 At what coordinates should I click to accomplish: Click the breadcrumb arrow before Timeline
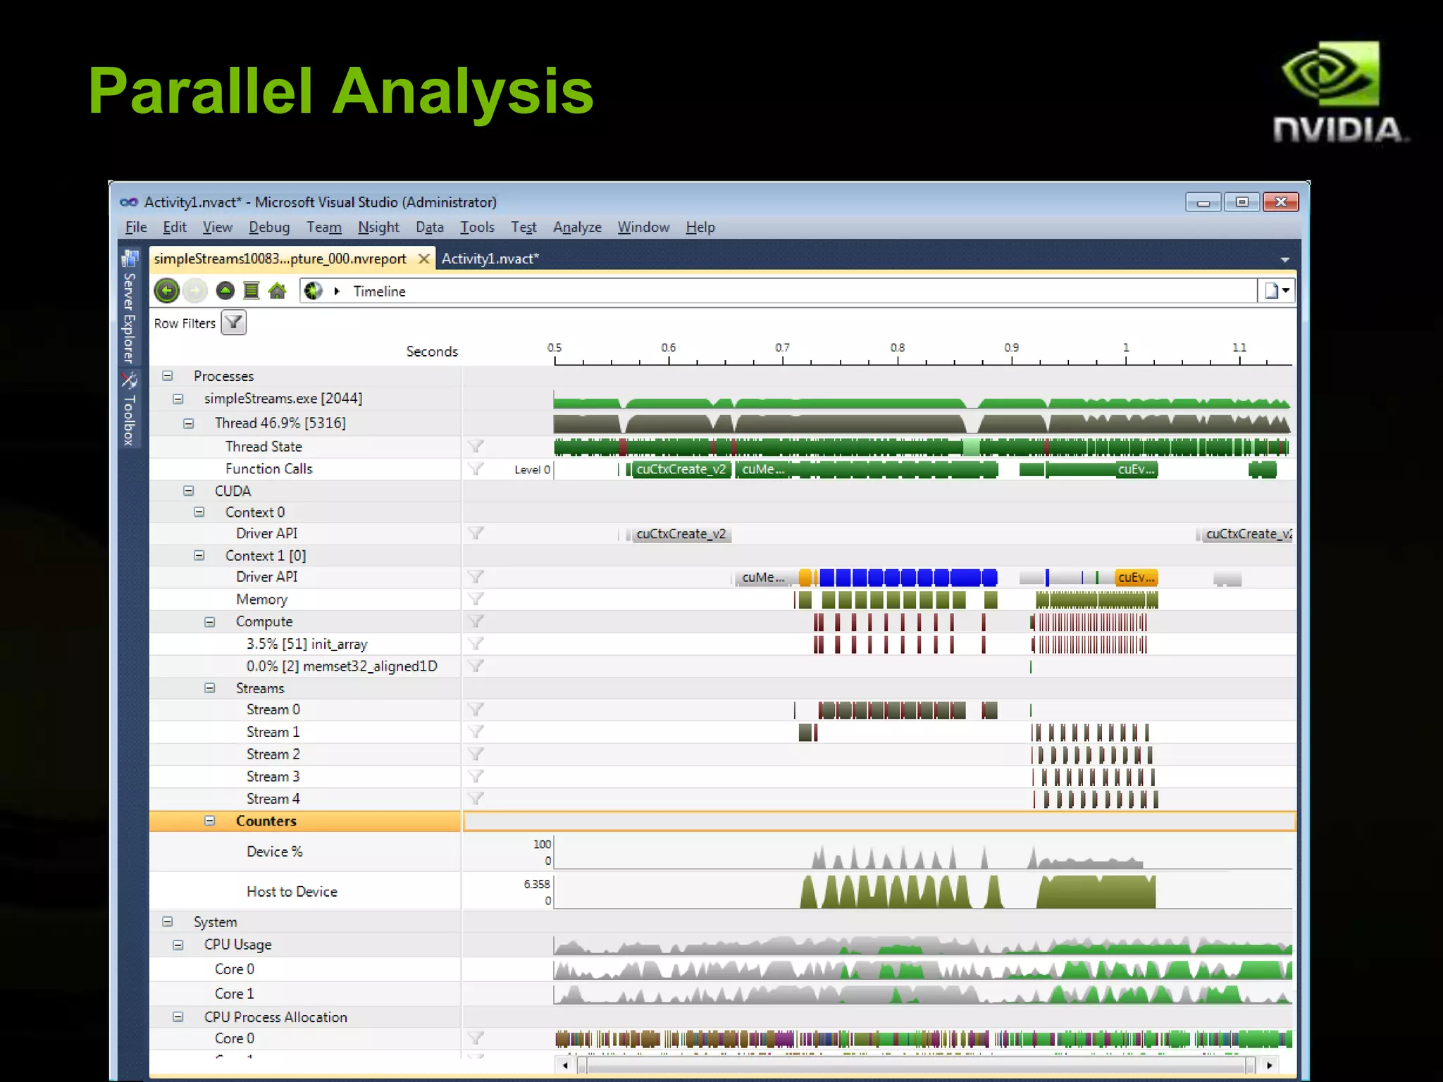[337, 291]
